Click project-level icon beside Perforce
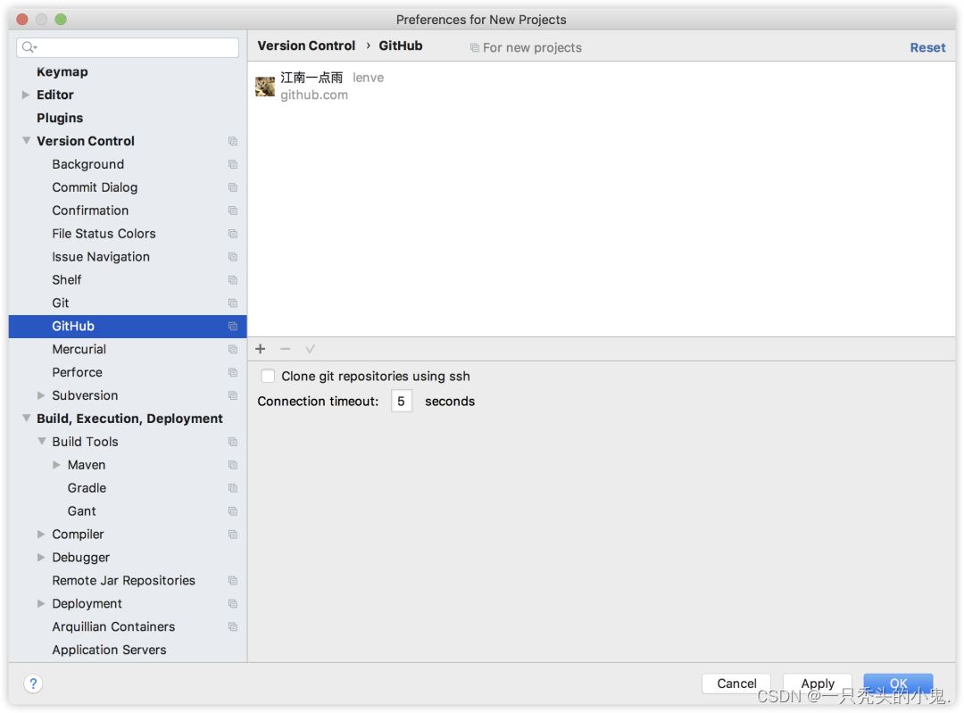This screenshot has height=713, width=964. coord(233,372)
